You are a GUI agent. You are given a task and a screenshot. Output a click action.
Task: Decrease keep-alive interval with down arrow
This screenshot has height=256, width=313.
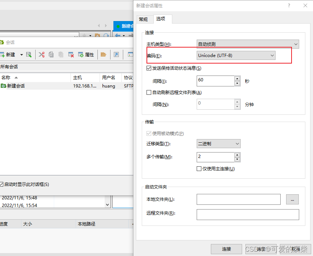coord(237,84)
